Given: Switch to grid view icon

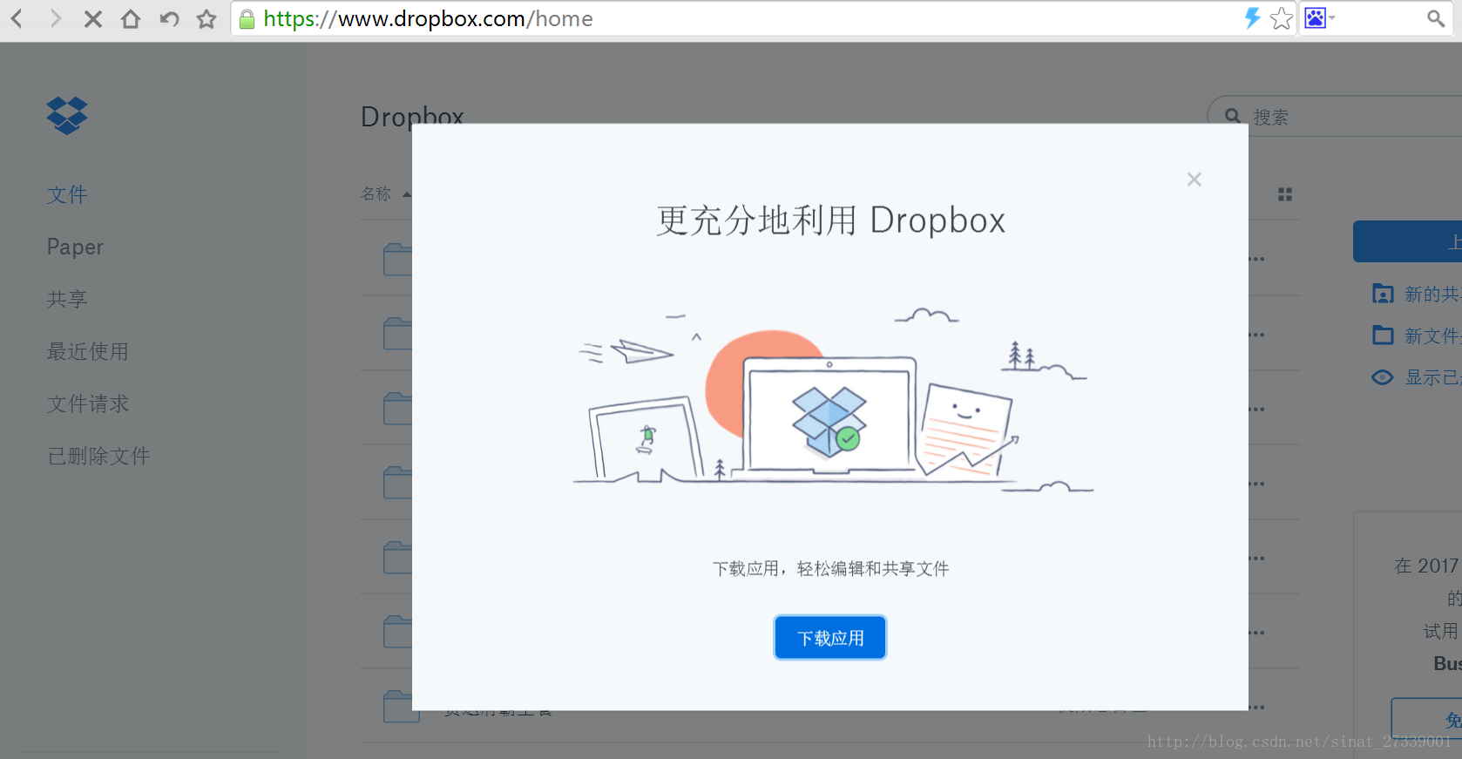Looking at the screenshot, I should 1285,194.
